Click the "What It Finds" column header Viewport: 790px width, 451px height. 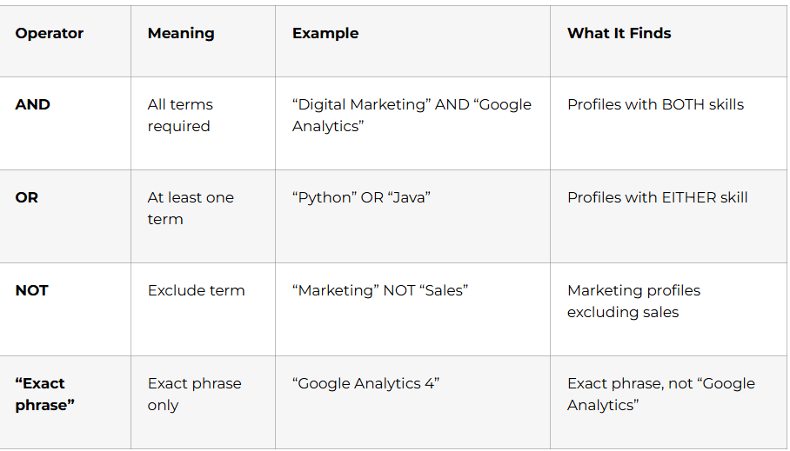[x=619, y=33]
